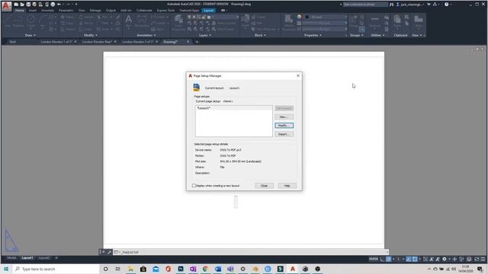
Task: Expand the Annotation panel dropdown
Action: click(x=146, y=35)
